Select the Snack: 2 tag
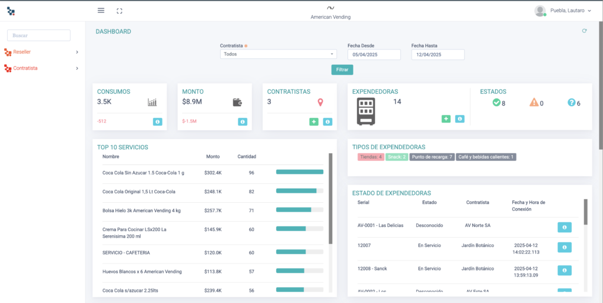603x303 pixels. pyautogui.click(x=396, y=157)
